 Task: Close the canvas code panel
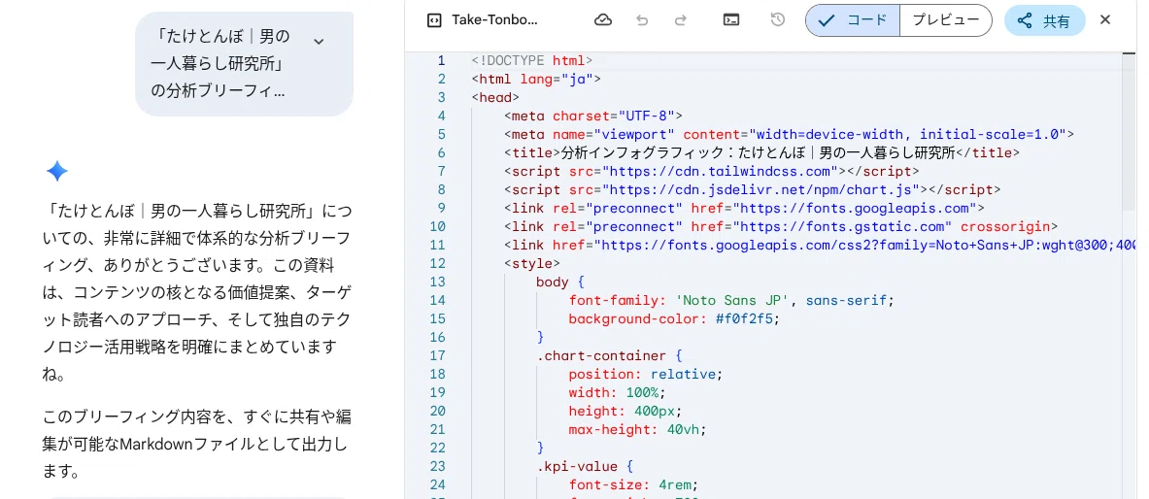point(1105,19)
